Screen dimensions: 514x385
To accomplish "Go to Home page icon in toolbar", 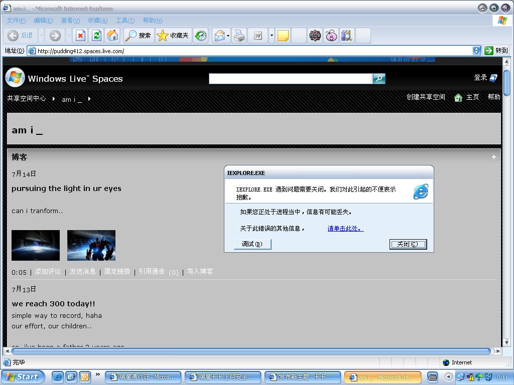I will (x=112, y=36).
